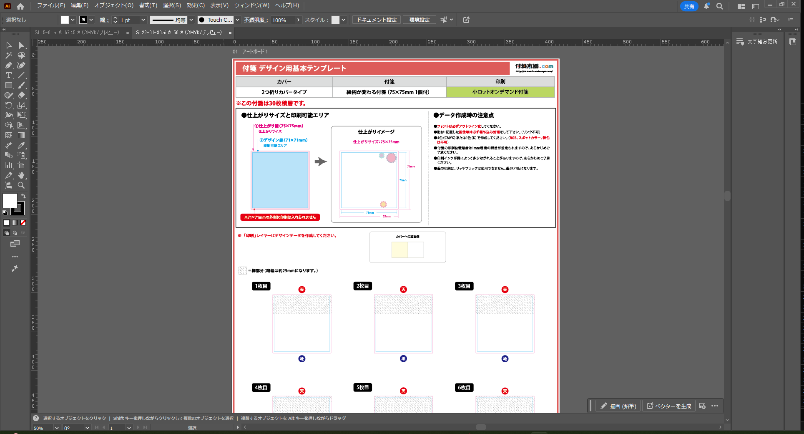Click the ドキュメント設定 button

click(377, 20)
